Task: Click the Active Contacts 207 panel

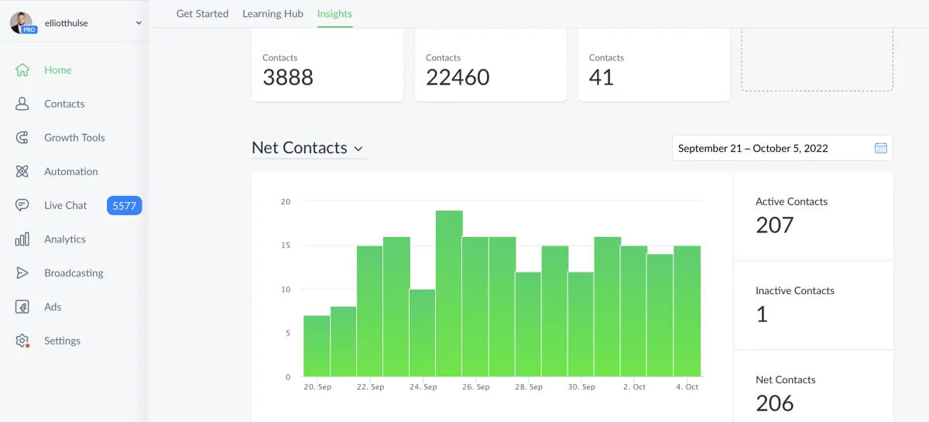Action: (814, 216)
